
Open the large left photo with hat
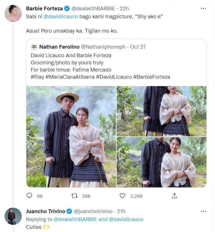(71, 136)
